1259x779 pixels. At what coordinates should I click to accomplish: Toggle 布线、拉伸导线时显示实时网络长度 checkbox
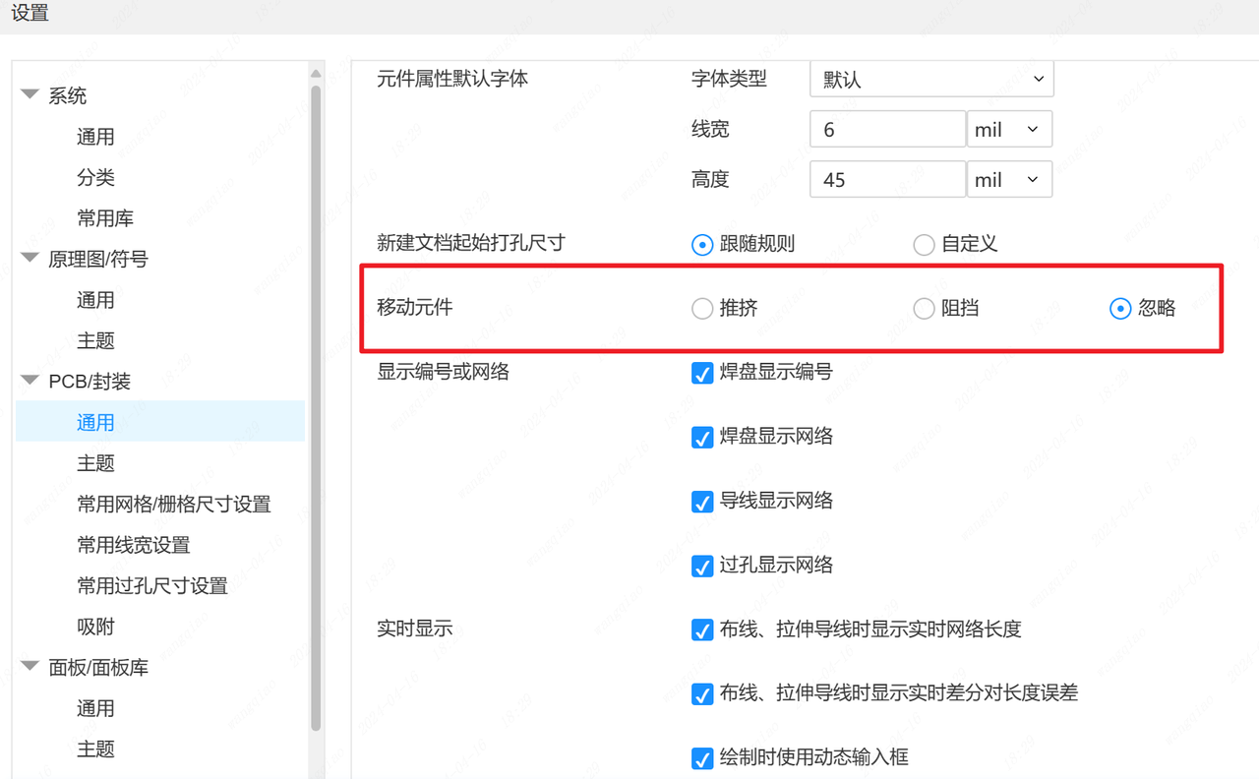click(x=702, y=629)
